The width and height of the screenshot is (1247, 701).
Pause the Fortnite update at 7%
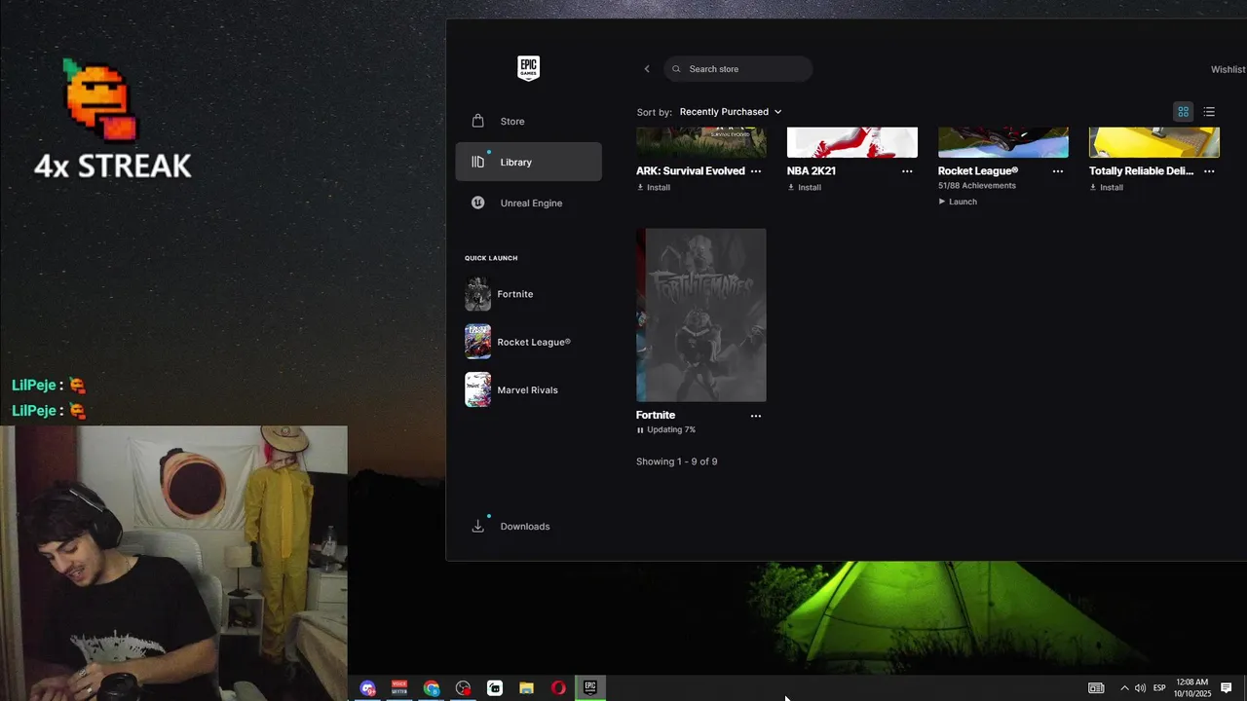coord(666,429)
